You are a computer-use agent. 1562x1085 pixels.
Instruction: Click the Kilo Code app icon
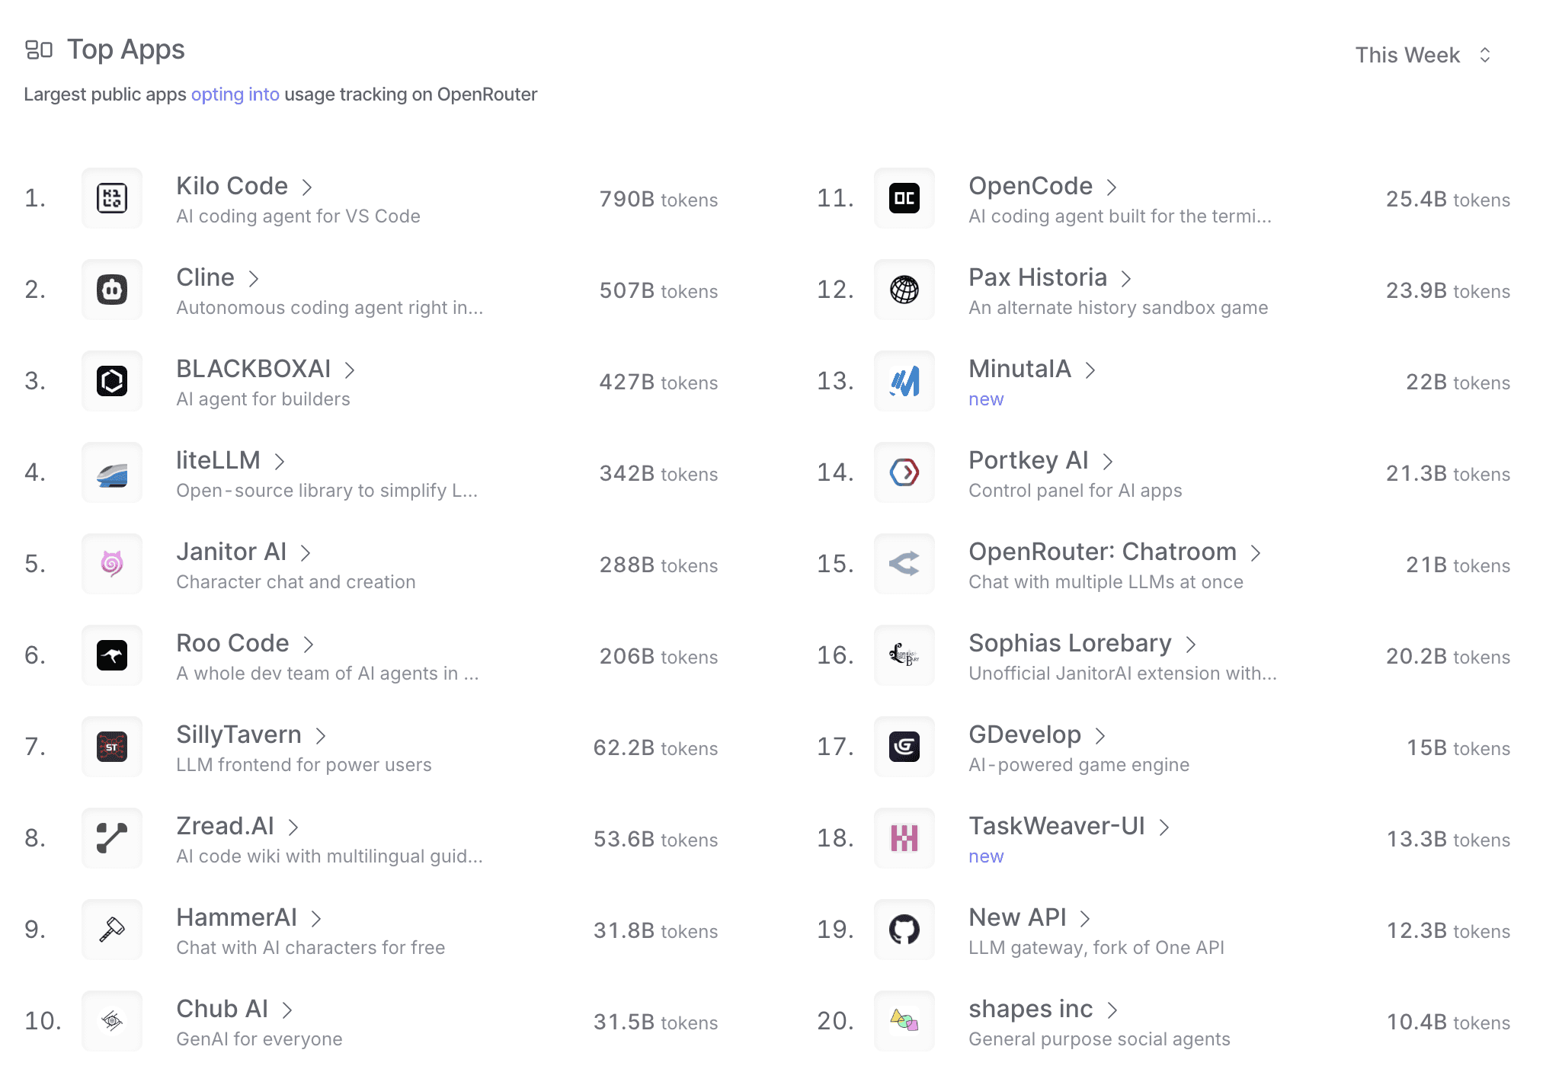111,198
